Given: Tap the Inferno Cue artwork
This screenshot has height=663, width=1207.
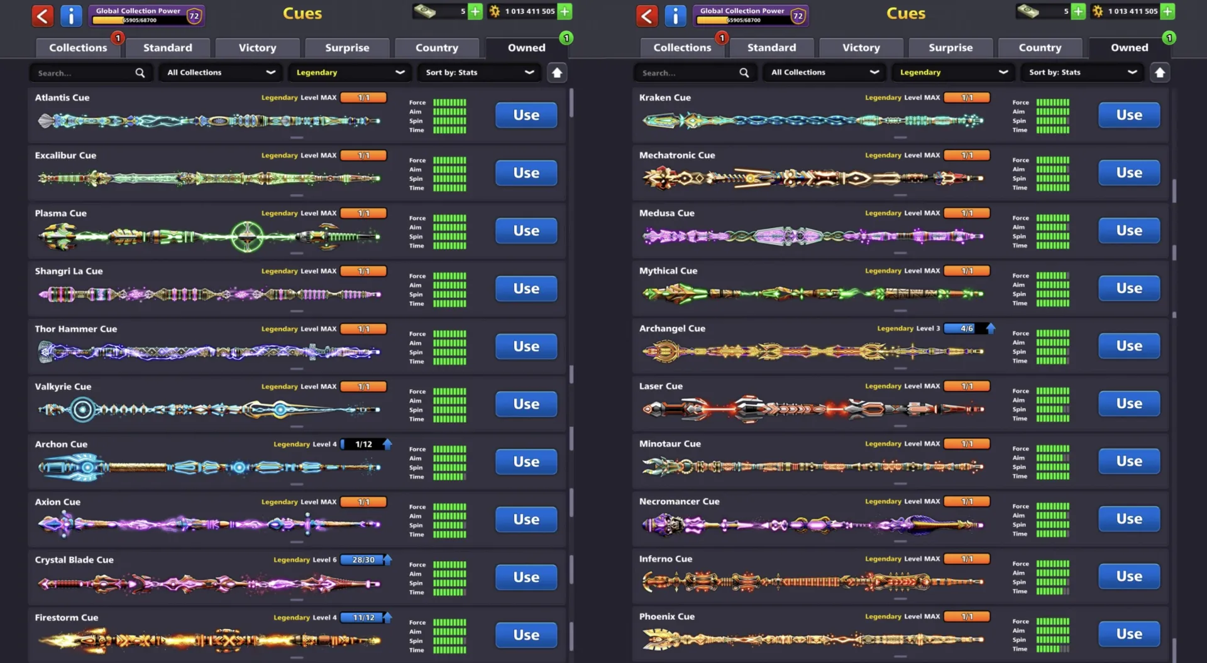Looking at the screenshot, I should coord(813,582).
